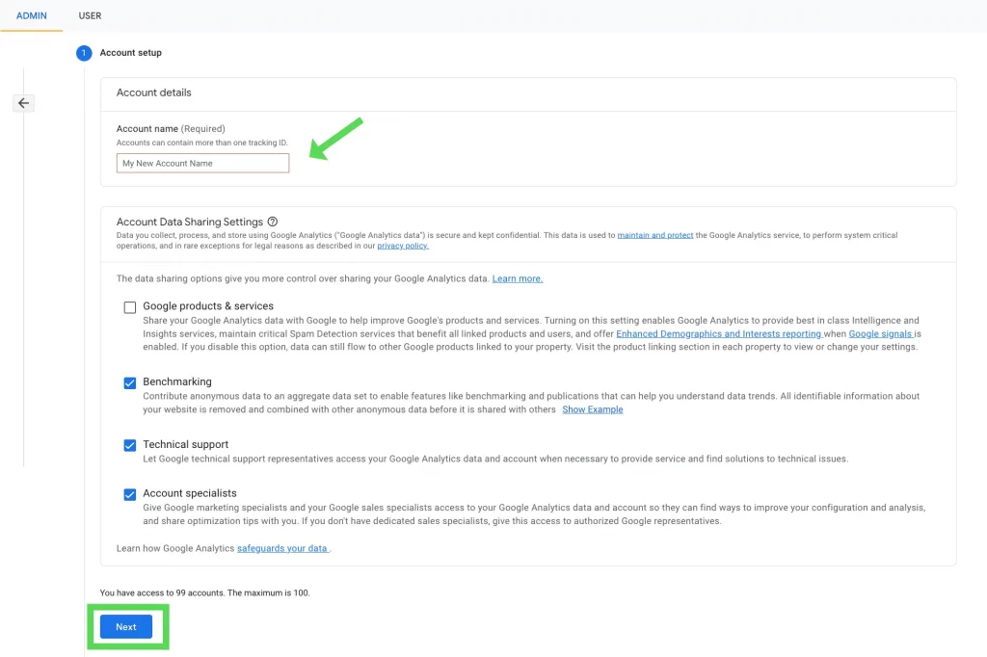Click 'Accounts can contain more than one tracking ID' text
This screenshot has width=987, height=657.
tap(202, 143)
